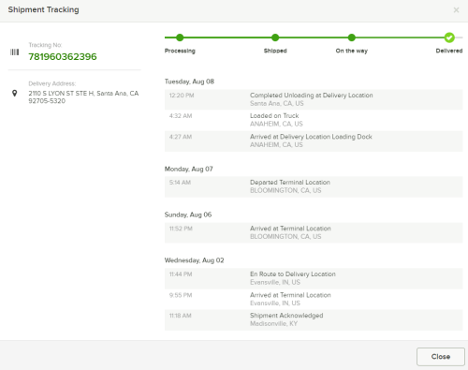
Task: Click the Delivery Address label
Action: (x=52, y=83)
